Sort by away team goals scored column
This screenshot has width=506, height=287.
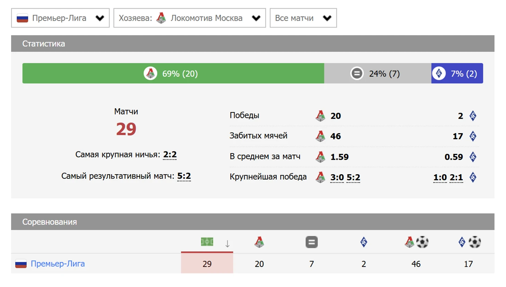pyautogui.click(x=469, y=242)
